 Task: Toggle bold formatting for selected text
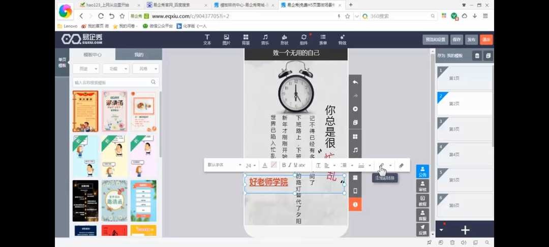284,165
